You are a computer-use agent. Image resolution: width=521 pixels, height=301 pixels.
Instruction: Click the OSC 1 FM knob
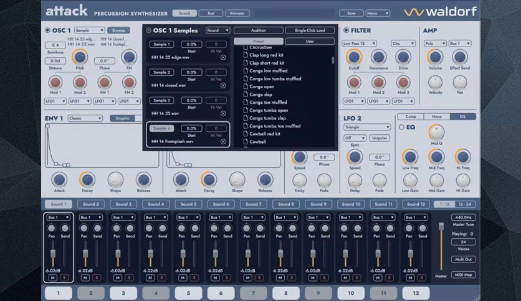[129, 57]
